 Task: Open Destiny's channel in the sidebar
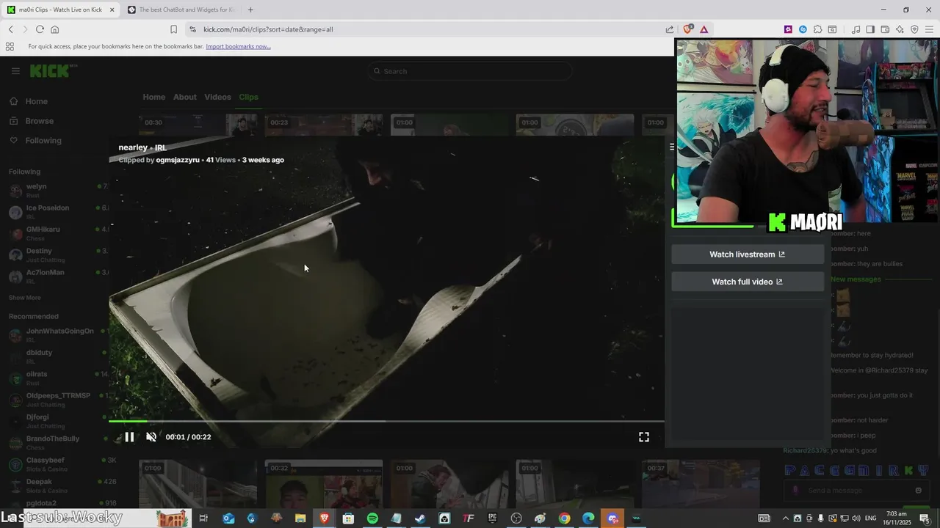coord(59,254)
